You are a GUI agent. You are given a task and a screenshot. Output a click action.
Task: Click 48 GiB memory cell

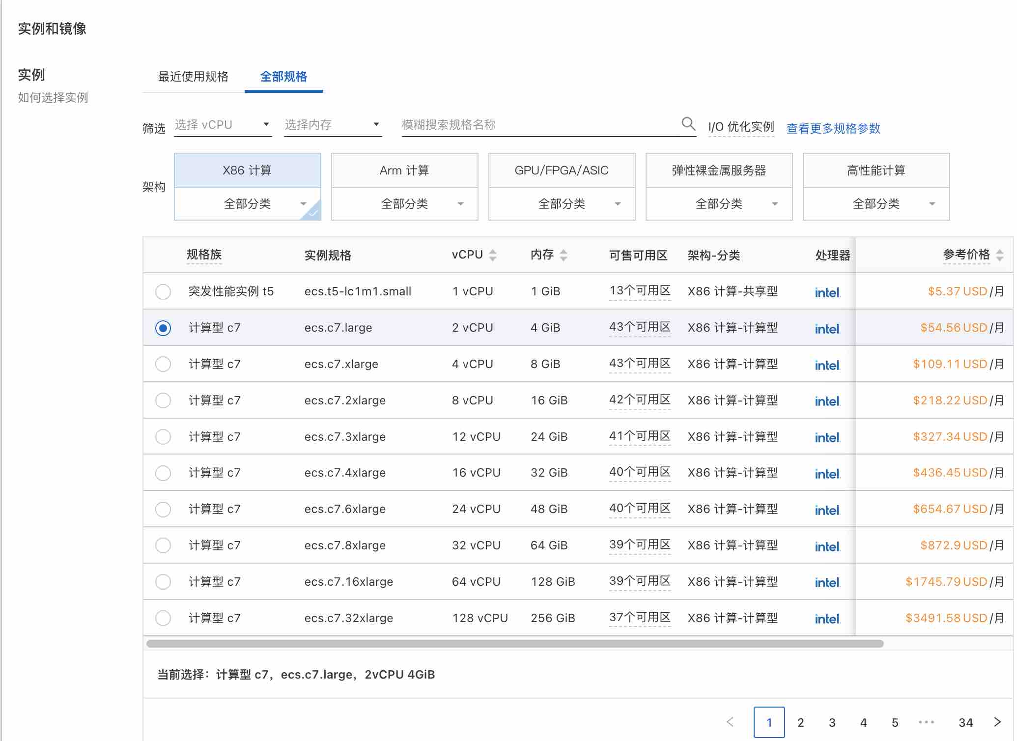tap(549, 509)
